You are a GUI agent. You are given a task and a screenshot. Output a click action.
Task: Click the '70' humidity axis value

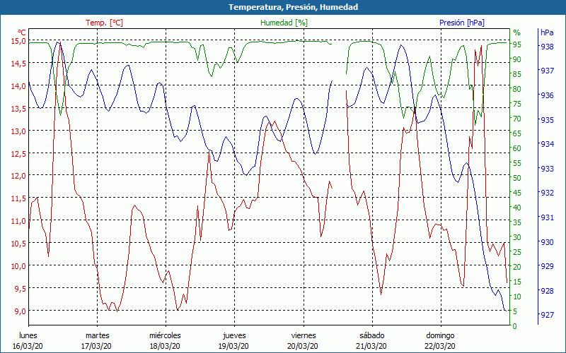coord(517,118)
